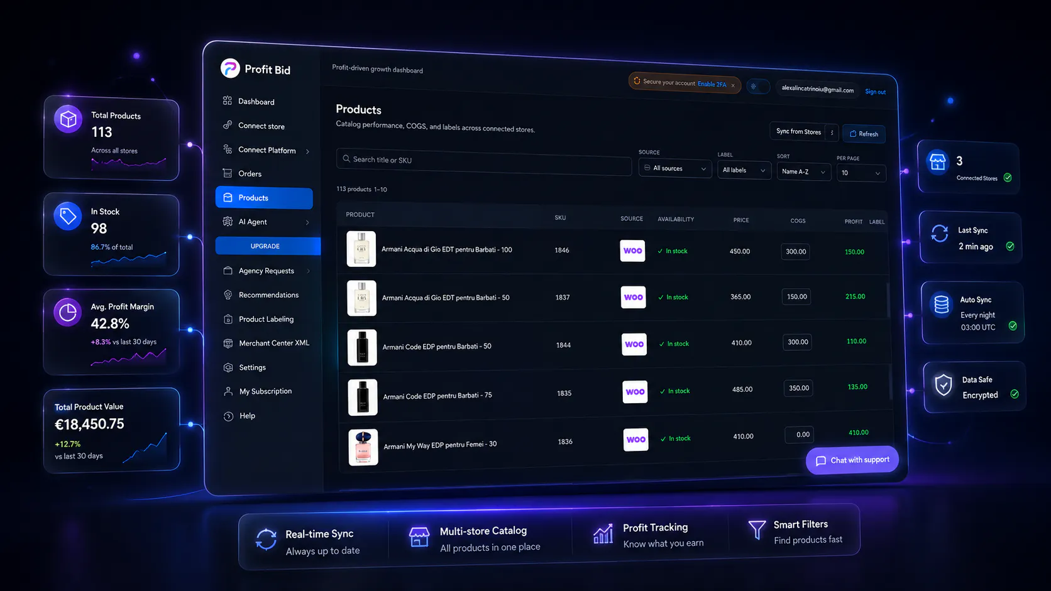Image resolution: width=1051 pixels, height=591 pixels.
Task: Click the Armani My Way product thumbnail
Action: click(363, 447)
